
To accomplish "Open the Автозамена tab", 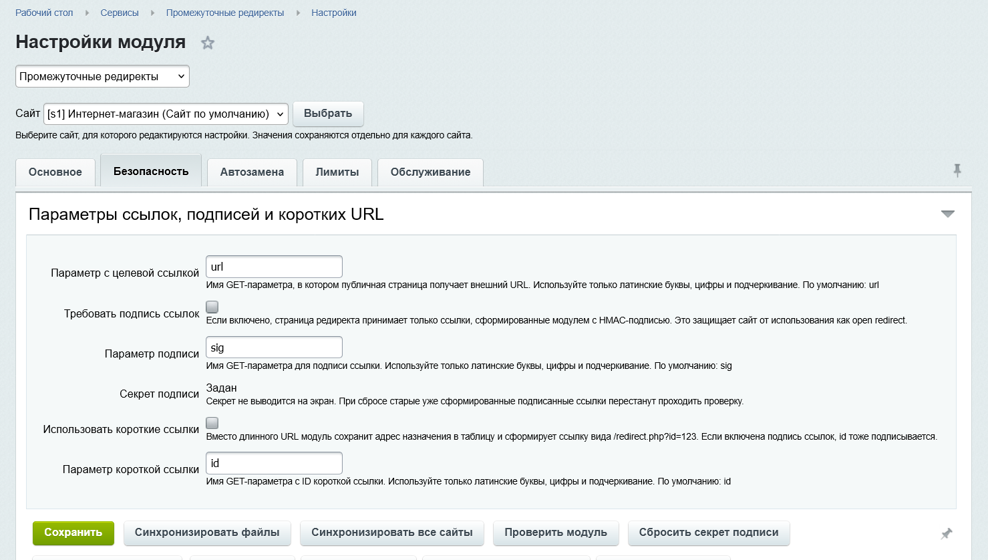I will click(x=252, y=172).
